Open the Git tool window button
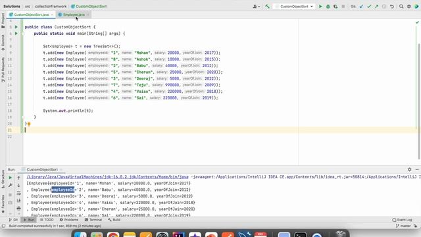The width and height of the screenshot is (421, 237). (x=13, y=220)
